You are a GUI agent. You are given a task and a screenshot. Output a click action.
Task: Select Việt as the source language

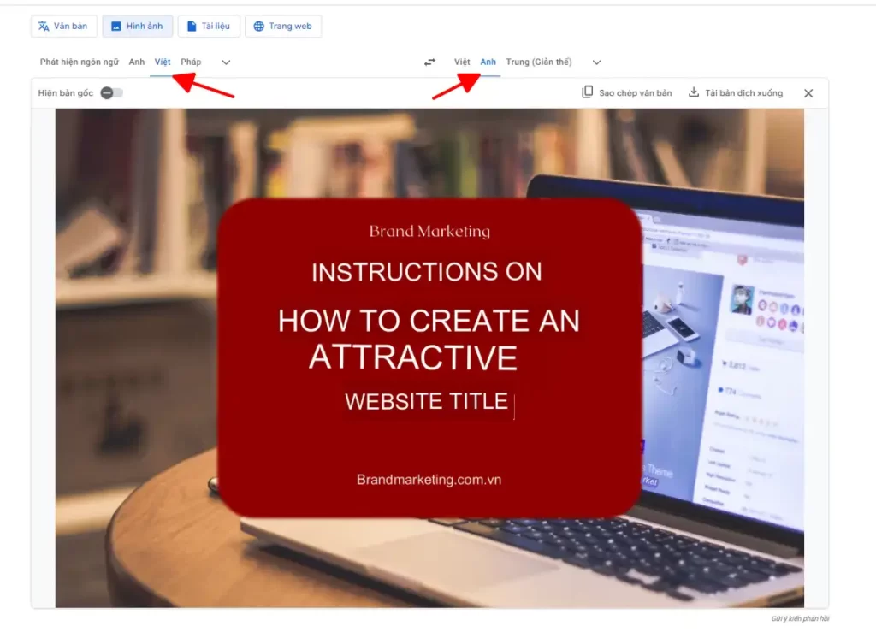point(163,62)
